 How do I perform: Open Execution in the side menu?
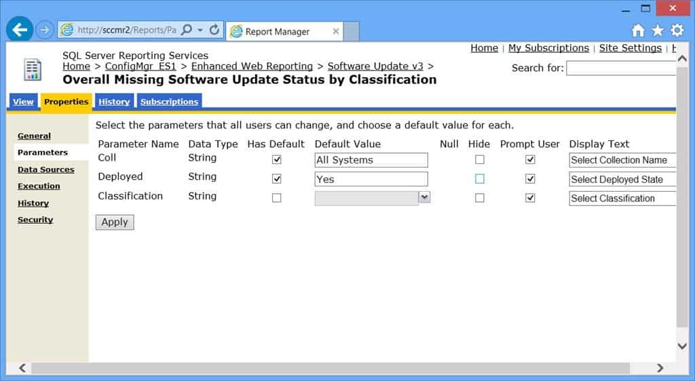[39, 186]
